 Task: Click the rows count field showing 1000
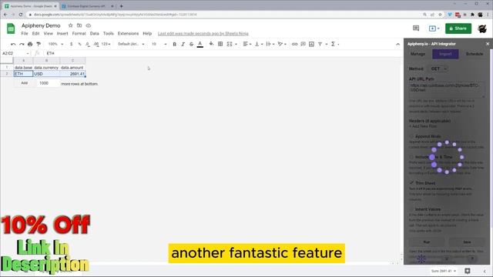click(48, 83)
